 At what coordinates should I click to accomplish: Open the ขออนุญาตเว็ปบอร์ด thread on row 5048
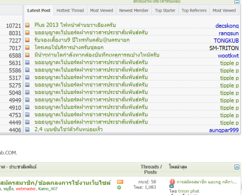click(91, 92)
